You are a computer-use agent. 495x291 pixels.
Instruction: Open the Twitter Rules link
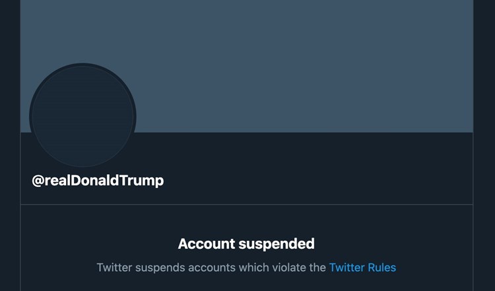pyautogui.click(x=362, y=267)
